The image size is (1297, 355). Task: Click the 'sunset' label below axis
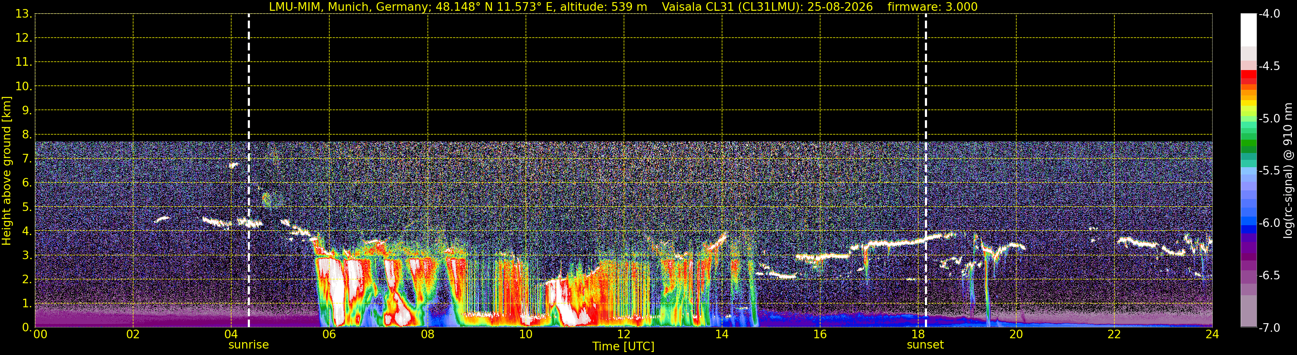(925, 345)
